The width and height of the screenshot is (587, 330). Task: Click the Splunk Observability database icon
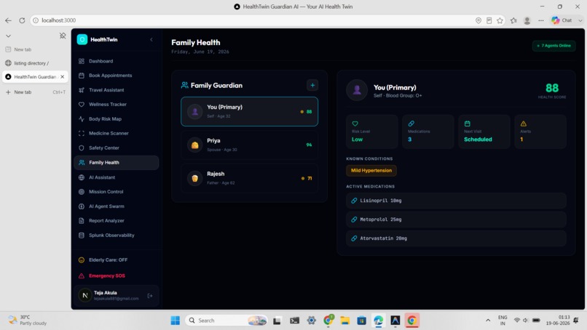point(82,236)
